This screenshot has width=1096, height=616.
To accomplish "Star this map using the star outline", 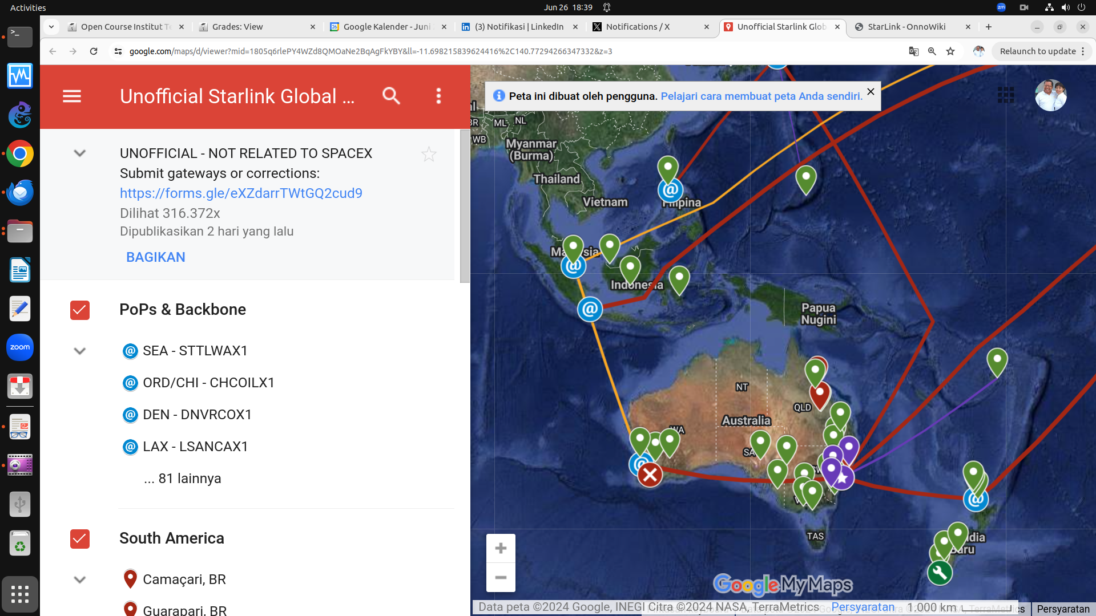I will click(429, 154).
